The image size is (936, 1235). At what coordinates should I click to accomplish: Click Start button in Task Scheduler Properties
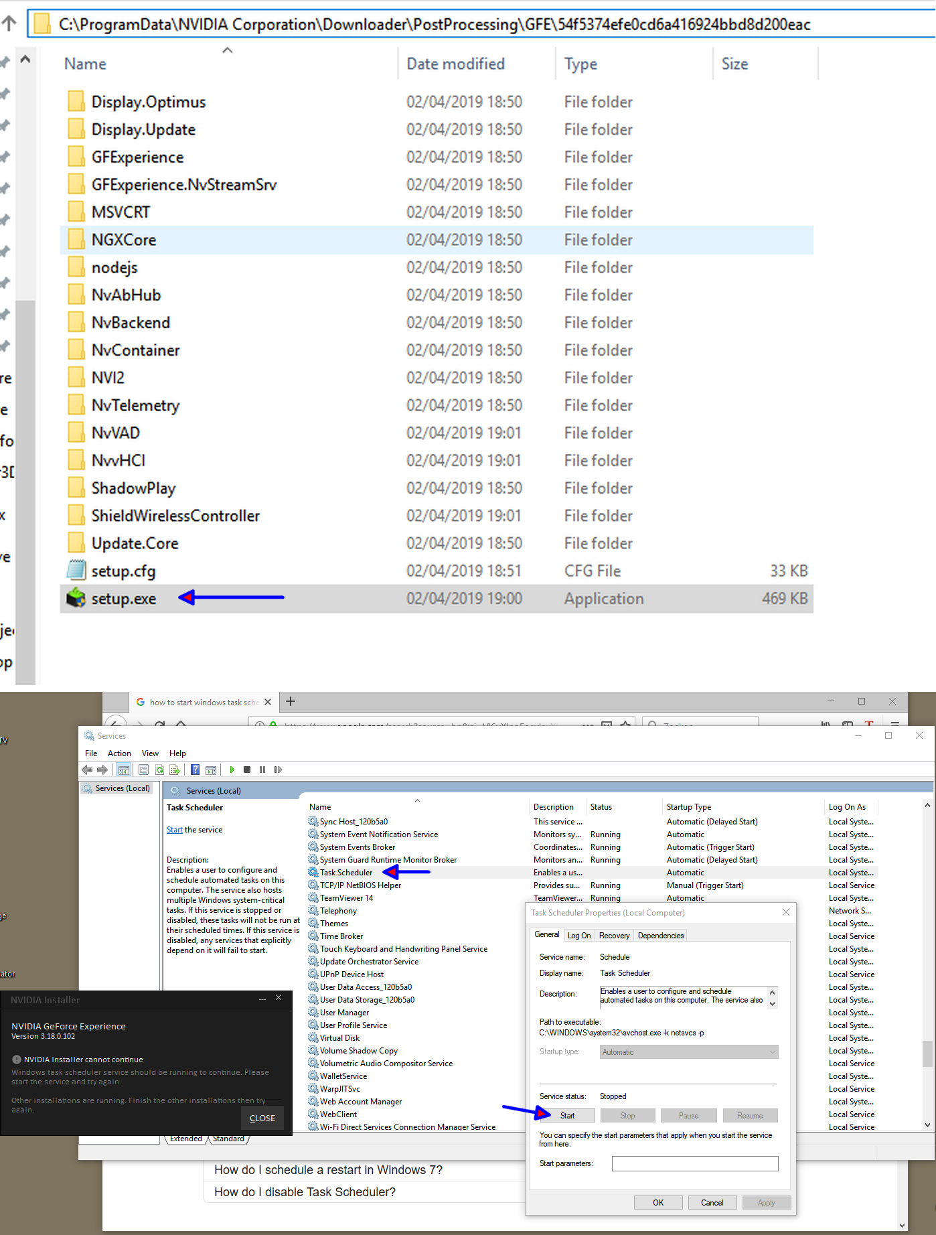567,1115
